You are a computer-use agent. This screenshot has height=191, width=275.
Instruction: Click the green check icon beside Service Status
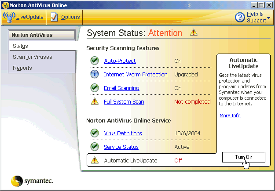pos(94,147)
